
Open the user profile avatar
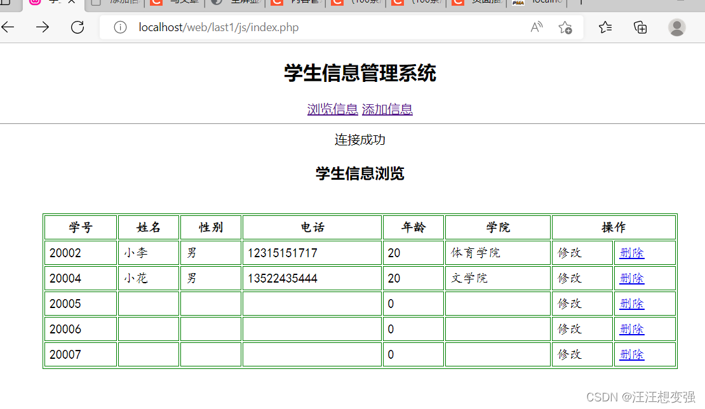676,27
